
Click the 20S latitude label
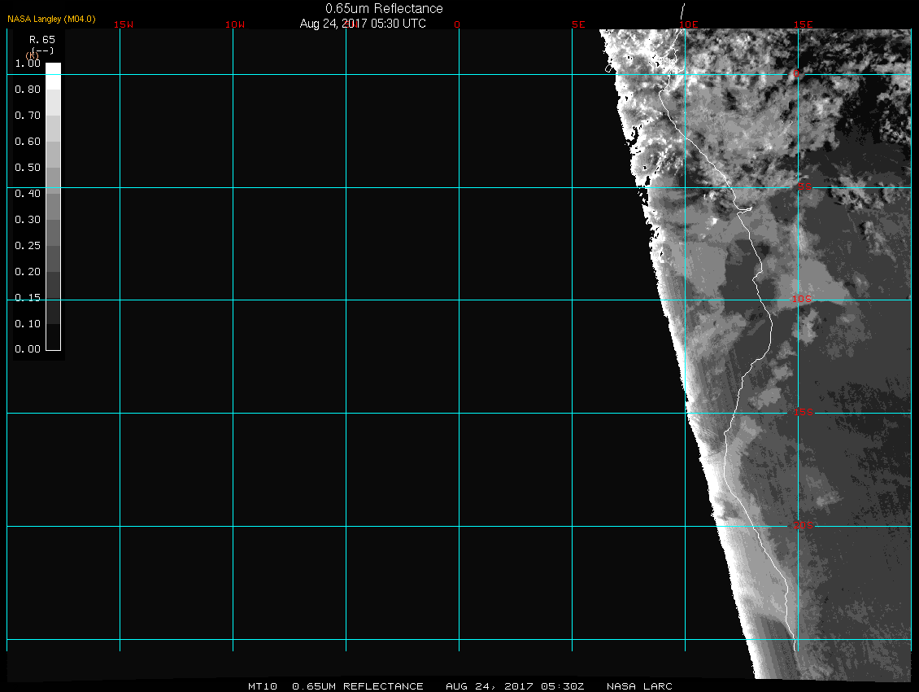coord(803,526)
